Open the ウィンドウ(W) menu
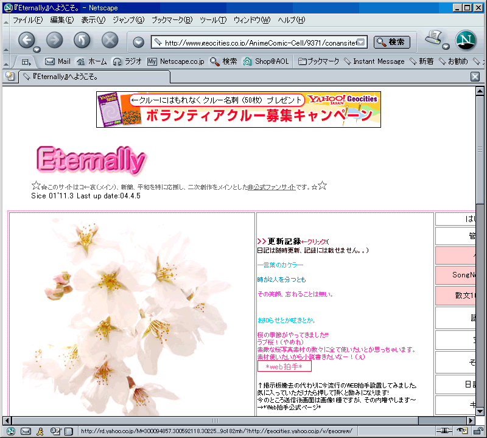This screenshot has height=438, width=487. 252,20
